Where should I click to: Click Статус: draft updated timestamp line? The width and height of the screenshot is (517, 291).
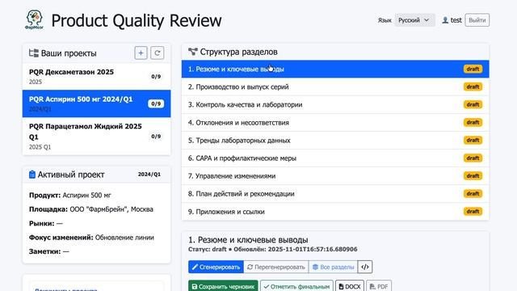click(273, 249)
